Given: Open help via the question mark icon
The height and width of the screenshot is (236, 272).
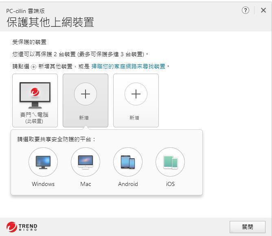Looking at the screenshot, I should pos(245,10).
